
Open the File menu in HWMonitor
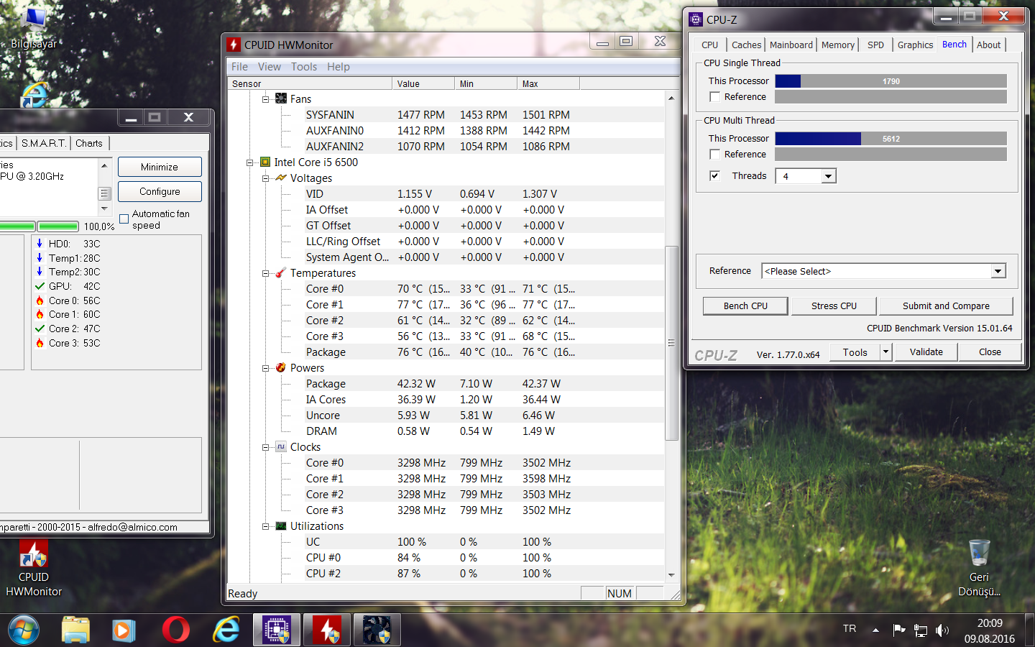(239, 66)
